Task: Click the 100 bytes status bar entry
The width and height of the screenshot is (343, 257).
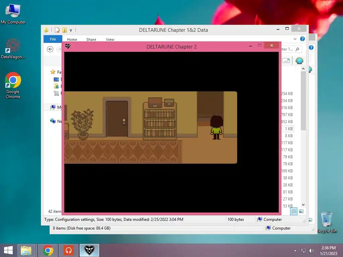Action: [235, 220]
